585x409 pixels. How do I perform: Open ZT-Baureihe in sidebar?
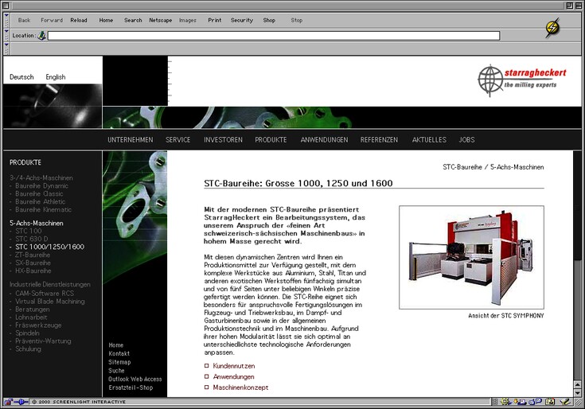(x=33, y=255)
